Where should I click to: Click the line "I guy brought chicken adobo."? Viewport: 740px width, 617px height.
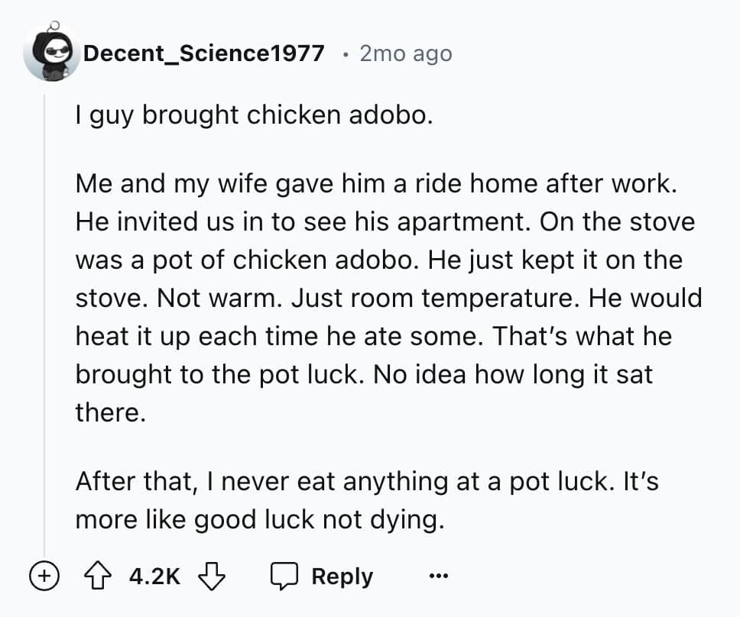click(254, 115)
